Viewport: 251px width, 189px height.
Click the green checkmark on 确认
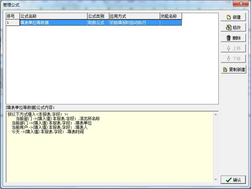pyautogui.click(x=229, y=180)
